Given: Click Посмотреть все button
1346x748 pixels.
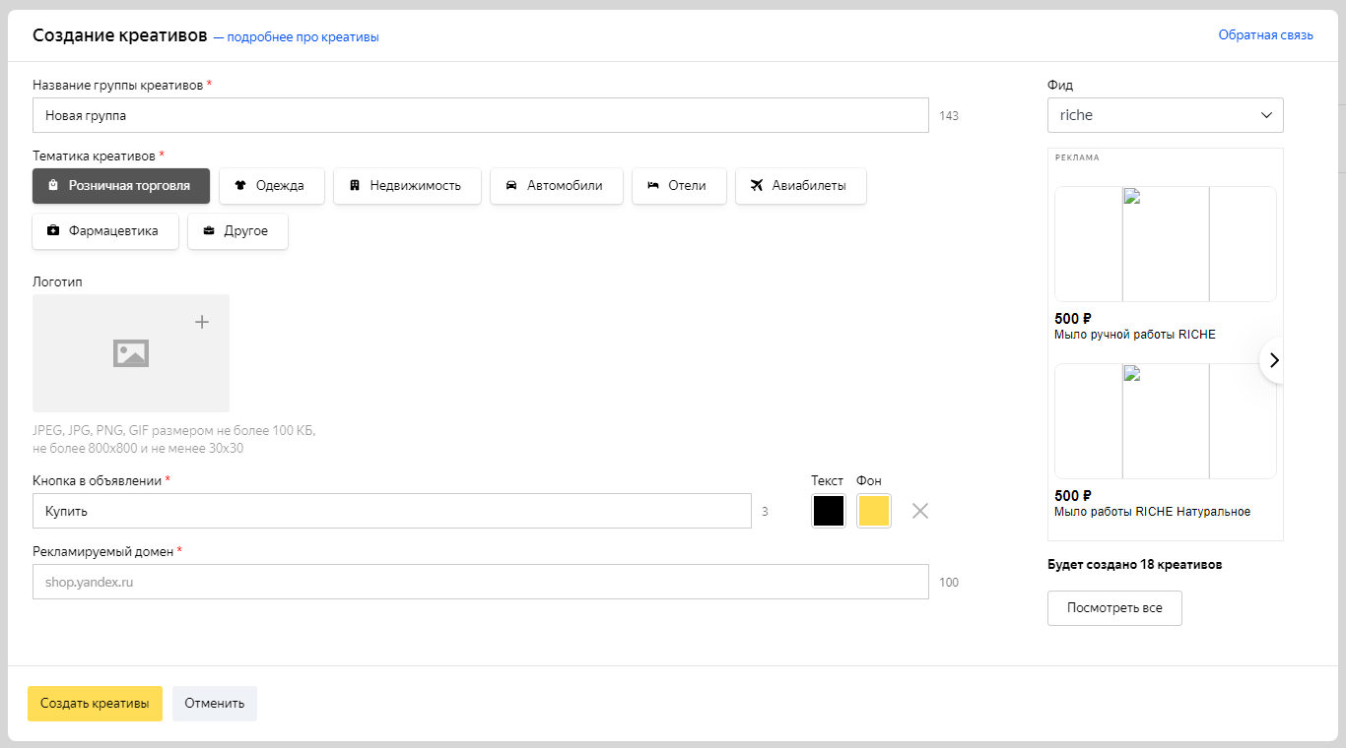Looking at the screenshot, I should 1114,608.
